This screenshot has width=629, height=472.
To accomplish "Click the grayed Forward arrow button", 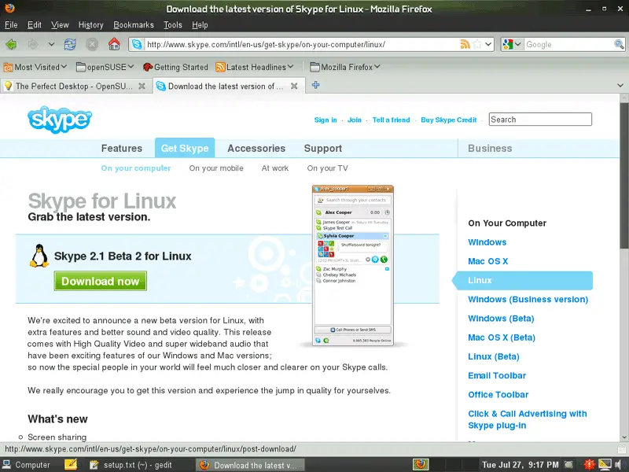I will 33,44.
